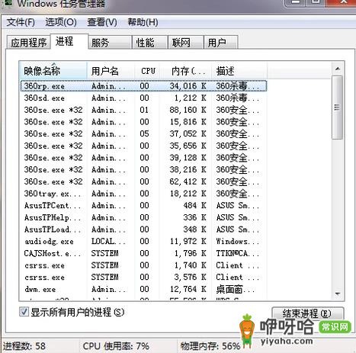Click the scrollbar down arrow in process list
Image resolution: width=356 pixels, height=353 pixels.
(x=338, y=294)
